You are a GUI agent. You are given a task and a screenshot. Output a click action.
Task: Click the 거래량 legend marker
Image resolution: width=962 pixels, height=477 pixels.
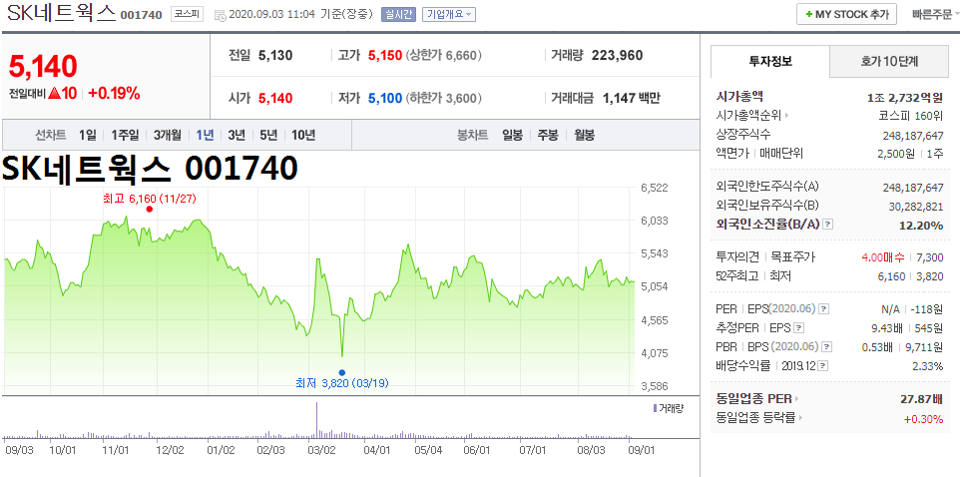coord(655,408)
